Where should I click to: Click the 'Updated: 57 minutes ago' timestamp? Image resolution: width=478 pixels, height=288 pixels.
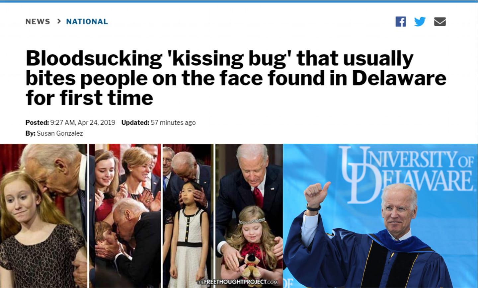click(x=158, y=122)
